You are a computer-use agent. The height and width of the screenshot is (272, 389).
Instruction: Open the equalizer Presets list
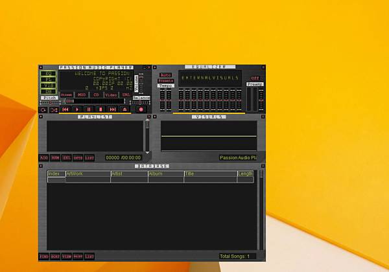[166, 81]
